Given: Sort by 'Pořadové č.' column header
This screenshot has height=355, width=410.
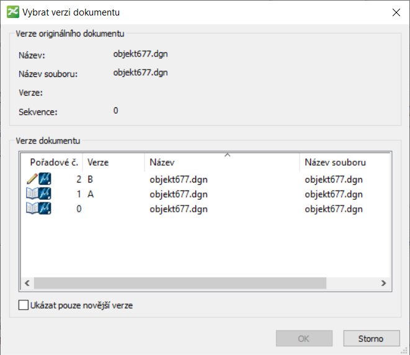Looking at the screenshot, I should (53, 163).
